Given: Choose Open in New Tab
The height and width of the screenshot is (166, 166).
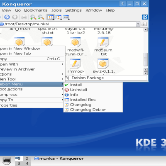Looking at the screenshot, I should [x=32, y=54].
